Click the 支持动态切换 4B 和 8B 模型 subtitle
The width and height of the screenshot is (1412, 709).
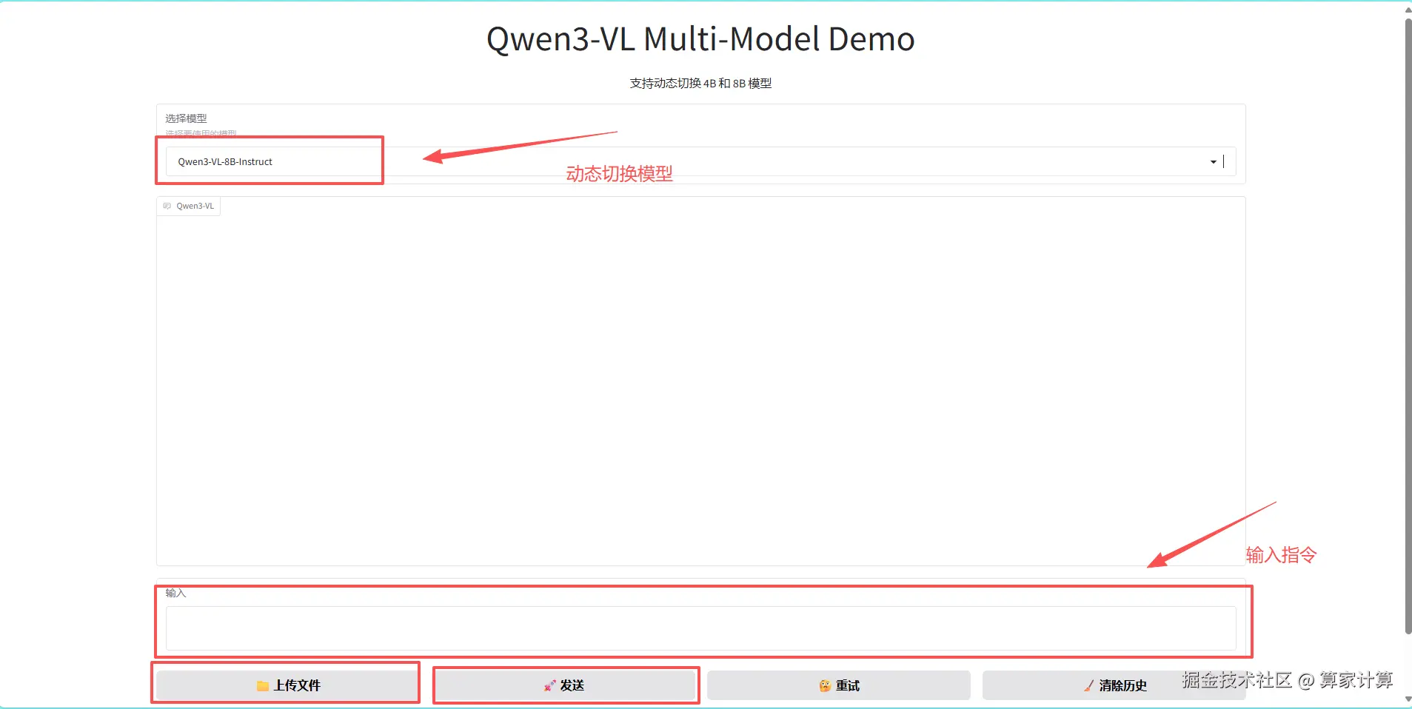[x=700, y=84]
